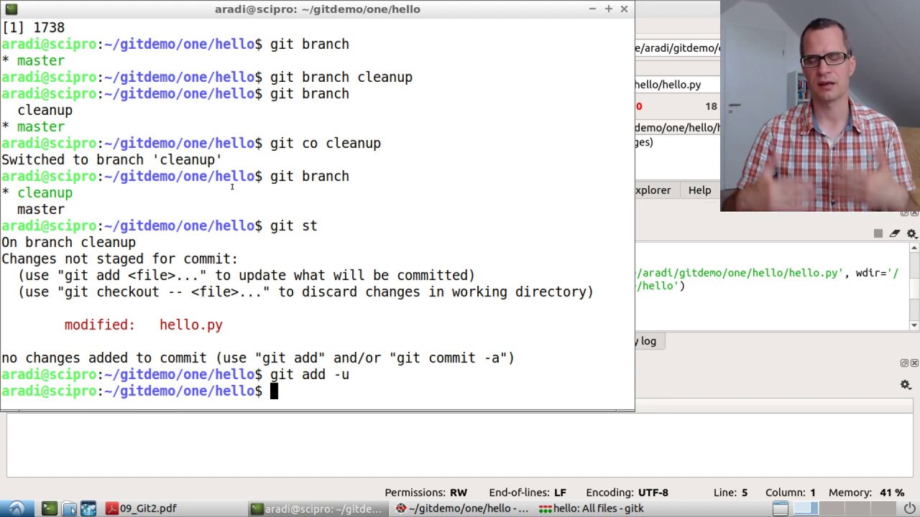Click the 'On branch cleanup' output line
This screenshot has width=920, height=517.
(x=68, y=243)
